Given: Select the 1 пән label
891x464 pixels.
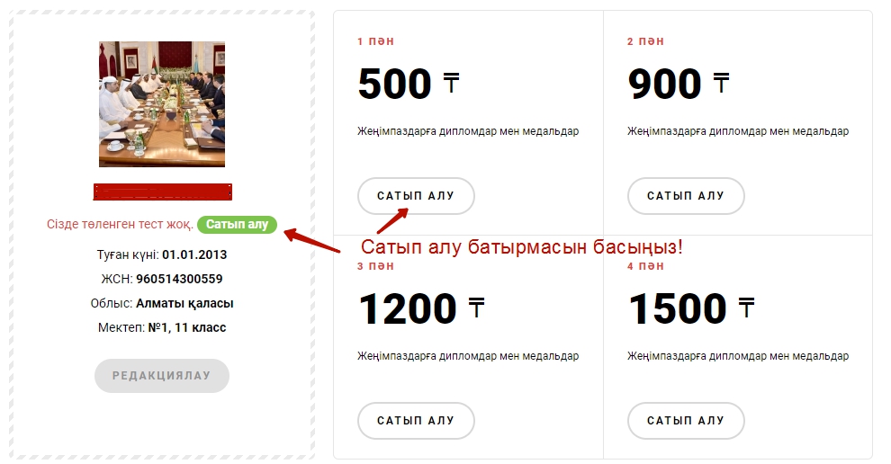Looking at the screenshot, I should tap(375, 41).
